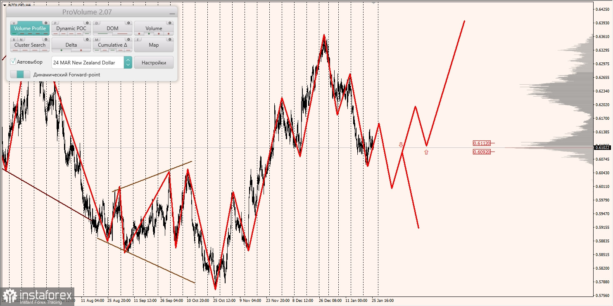Viewport: 613px width, 306px height.
Task: Toggle DOM green line segment
Action: coord(103,33)
